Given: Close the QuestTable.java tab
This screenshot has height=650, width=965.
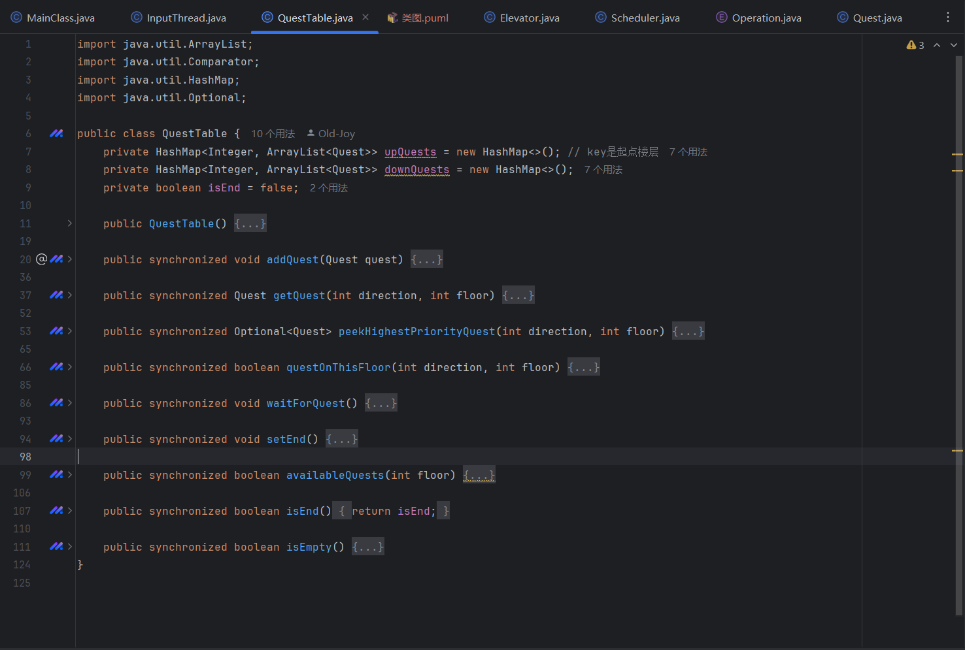Looking at the screenshot, I should point(365,18).
